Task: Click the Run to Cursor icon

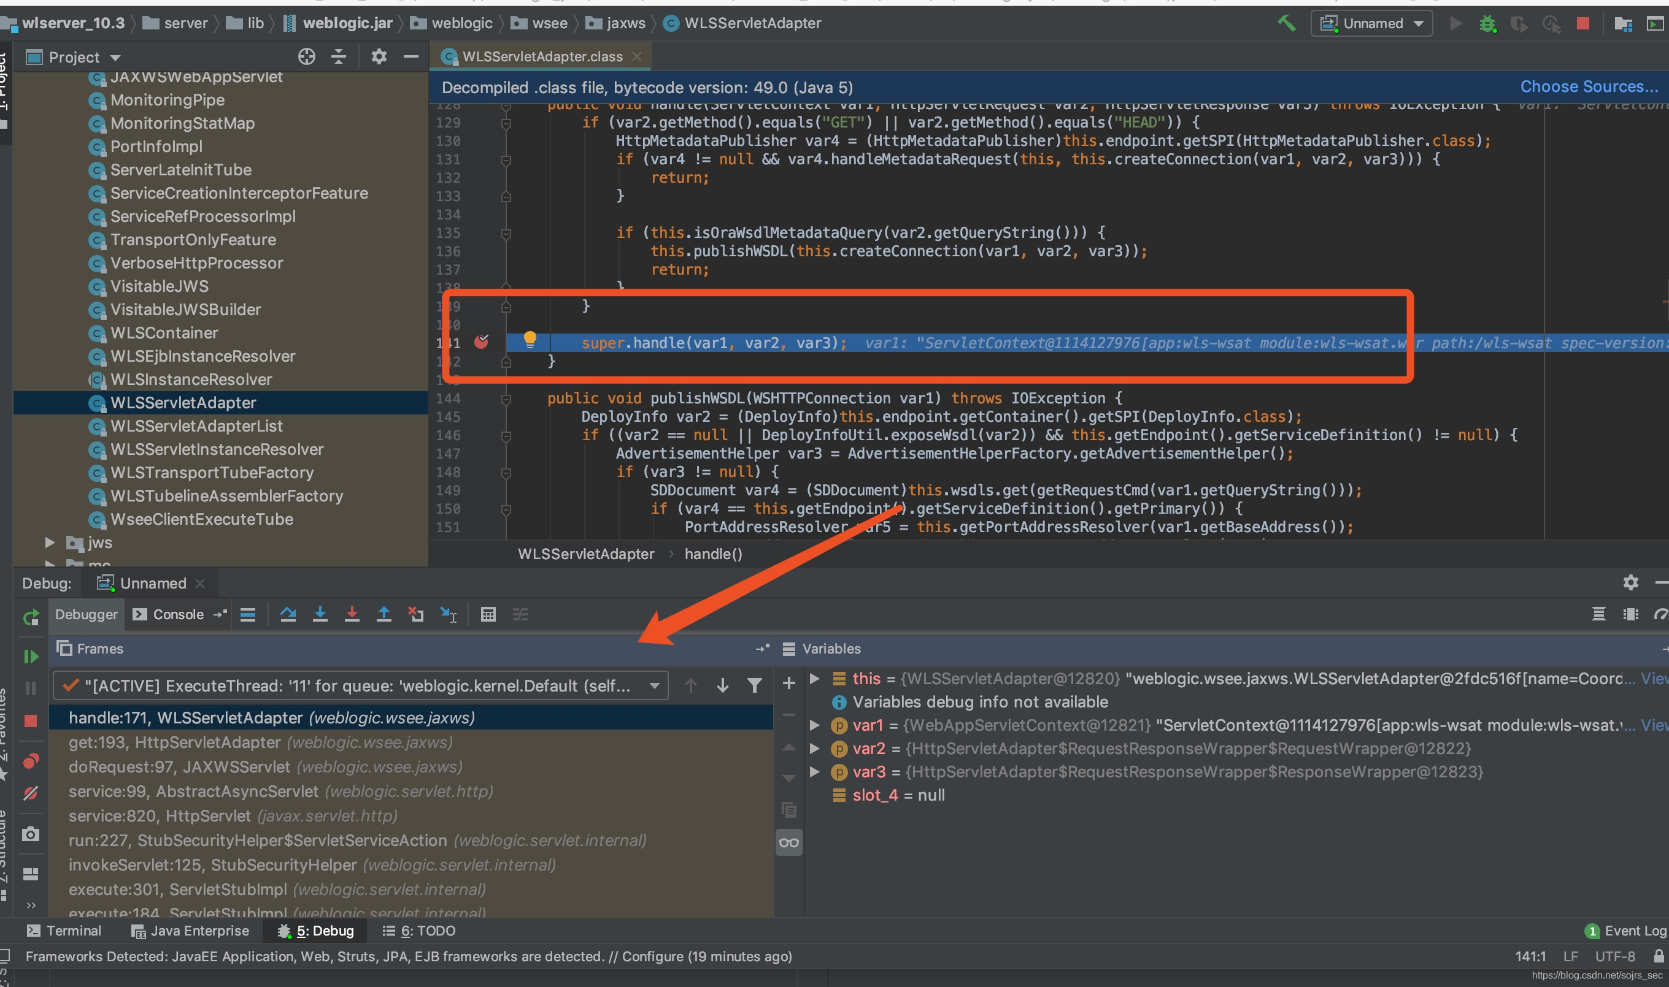Action: 449,614
